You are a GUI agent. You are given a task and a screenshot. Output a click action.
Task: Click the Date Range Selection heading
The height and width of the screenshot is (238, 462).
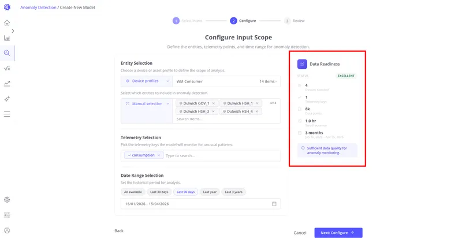[142, 175]
